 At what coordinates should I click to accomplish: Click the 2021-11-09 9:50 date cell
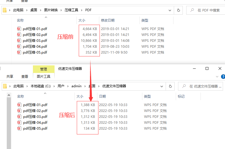(114, 52)
